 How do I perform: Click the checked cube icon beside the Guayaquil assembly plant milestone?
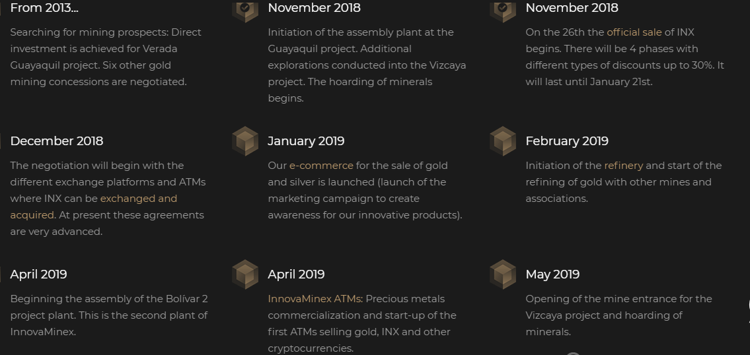[x=245, y=9]
